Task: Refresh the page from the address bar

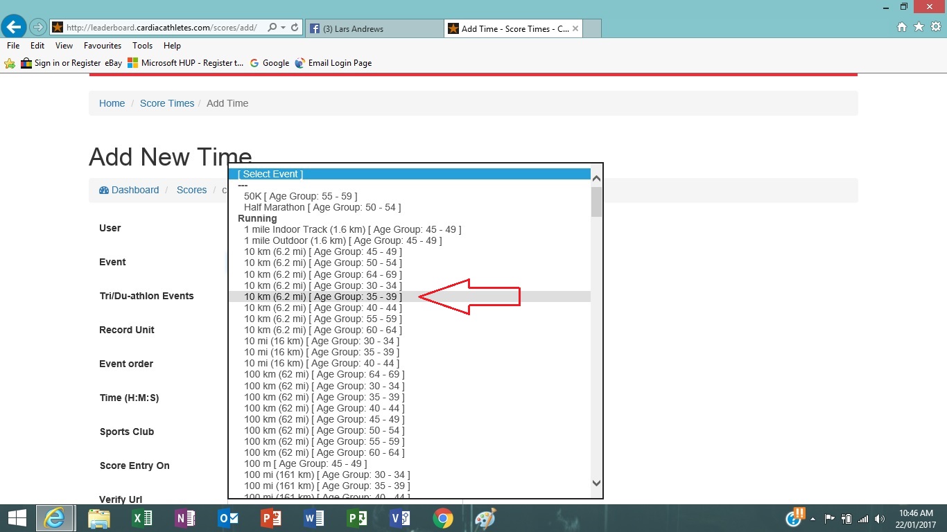Action: click(295, 28)
